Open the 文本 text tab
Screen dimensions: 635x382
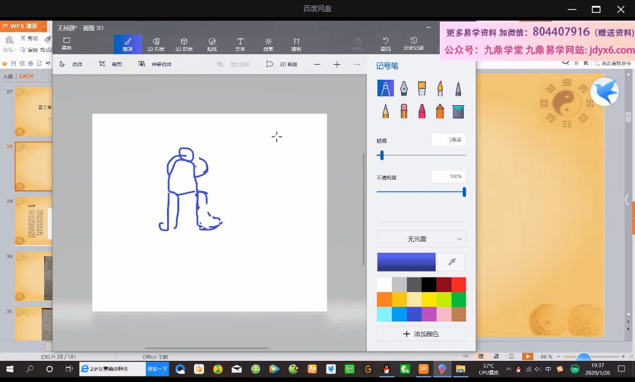click(x=240, y=44)
